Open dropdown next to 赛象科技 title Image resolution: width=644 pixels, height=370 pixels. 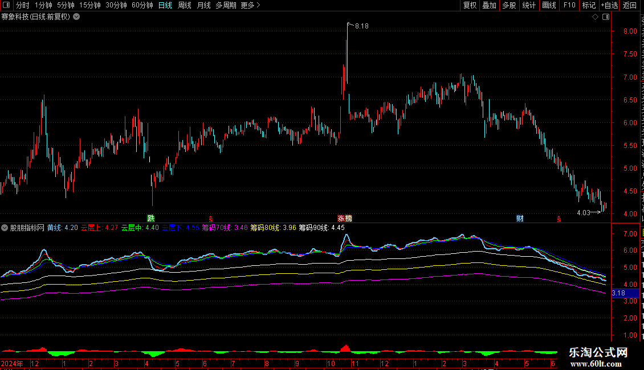tap(76, 17)
